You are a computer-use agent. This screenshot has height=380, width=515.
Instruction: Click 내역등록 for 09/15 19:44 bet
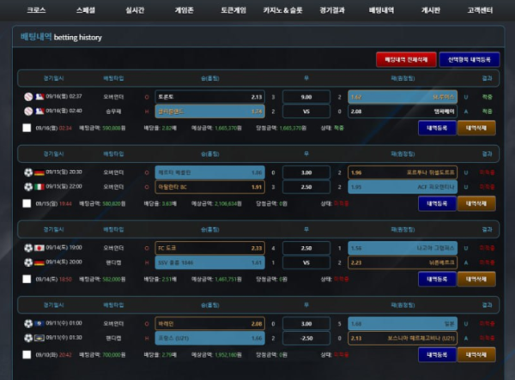pos(437,203)
